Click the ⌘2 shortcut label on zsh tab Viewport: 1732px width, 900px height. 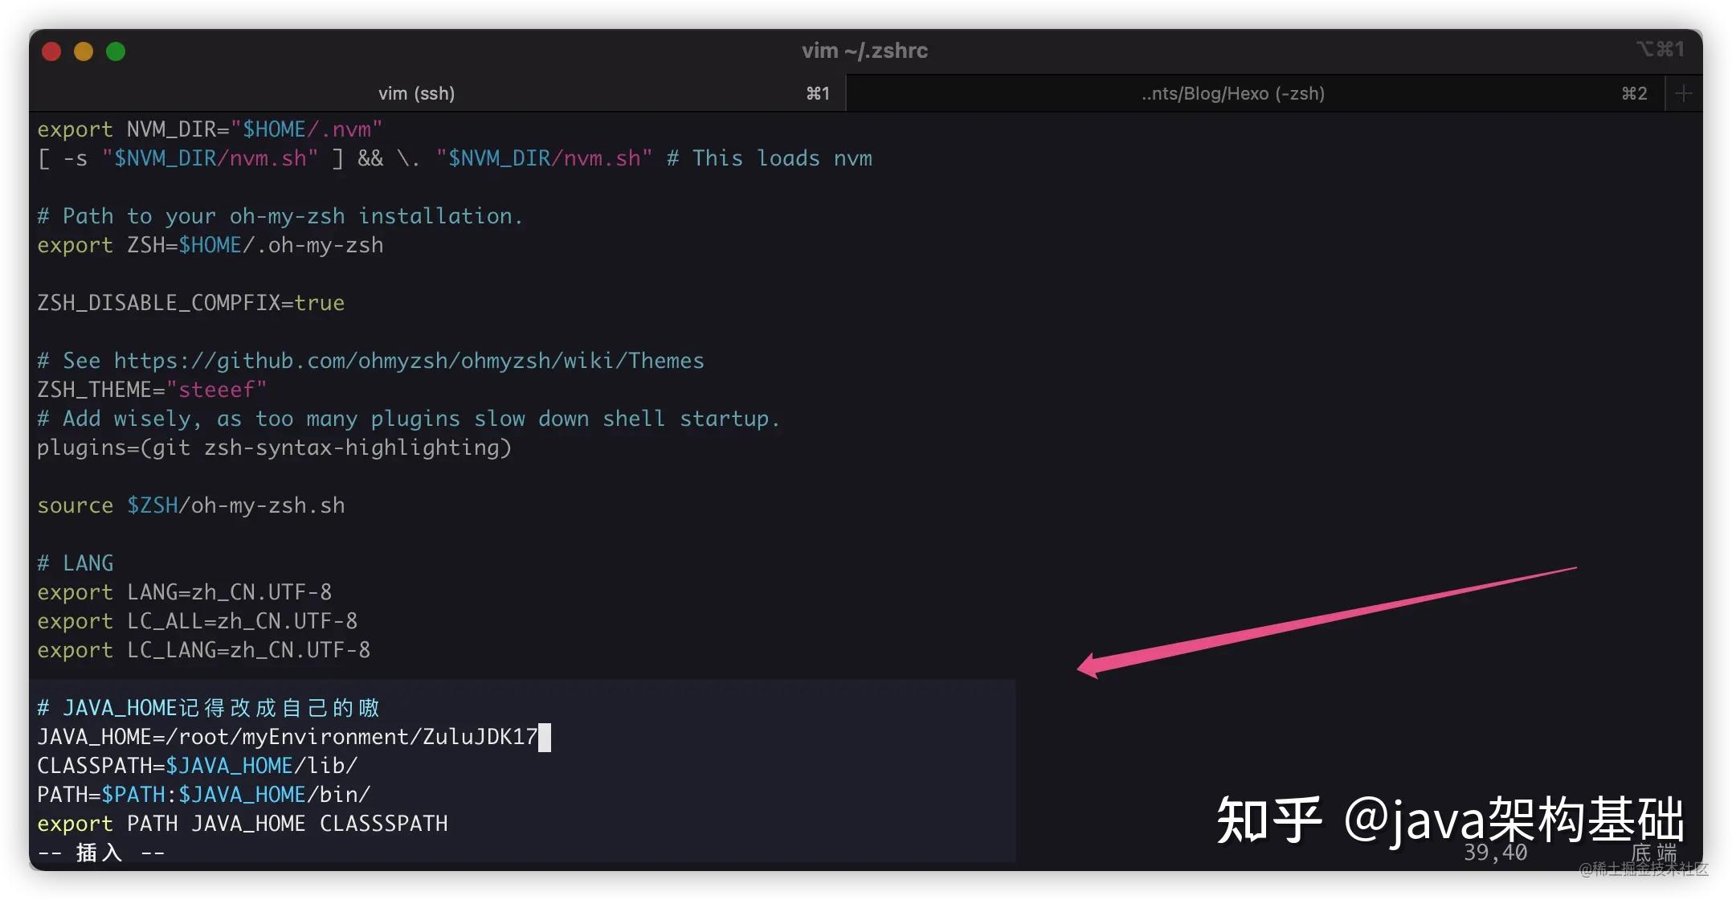(x=1633, y=93)
